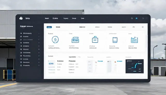Expand the first sidebar item's chevron arrow

coord(39,33)
